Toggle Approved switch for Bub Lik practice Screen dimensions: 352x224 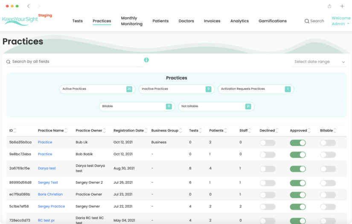298,143
